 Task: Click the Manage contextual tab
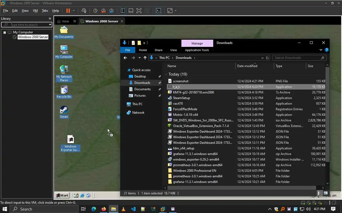pyautogui.click(x=197, y=43)
